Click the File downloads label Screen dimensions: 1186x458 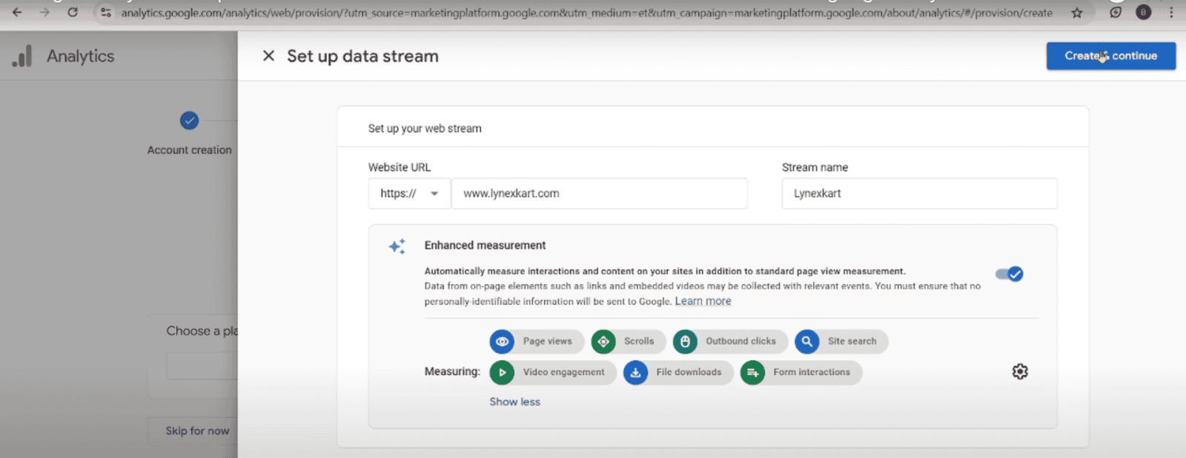689,372
